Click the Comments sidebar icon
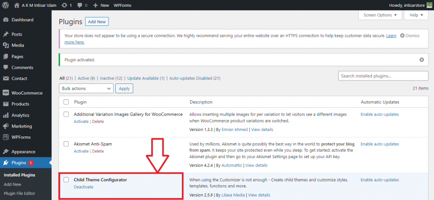Viewport: 434px width, 200px height. tap(6, 67)
